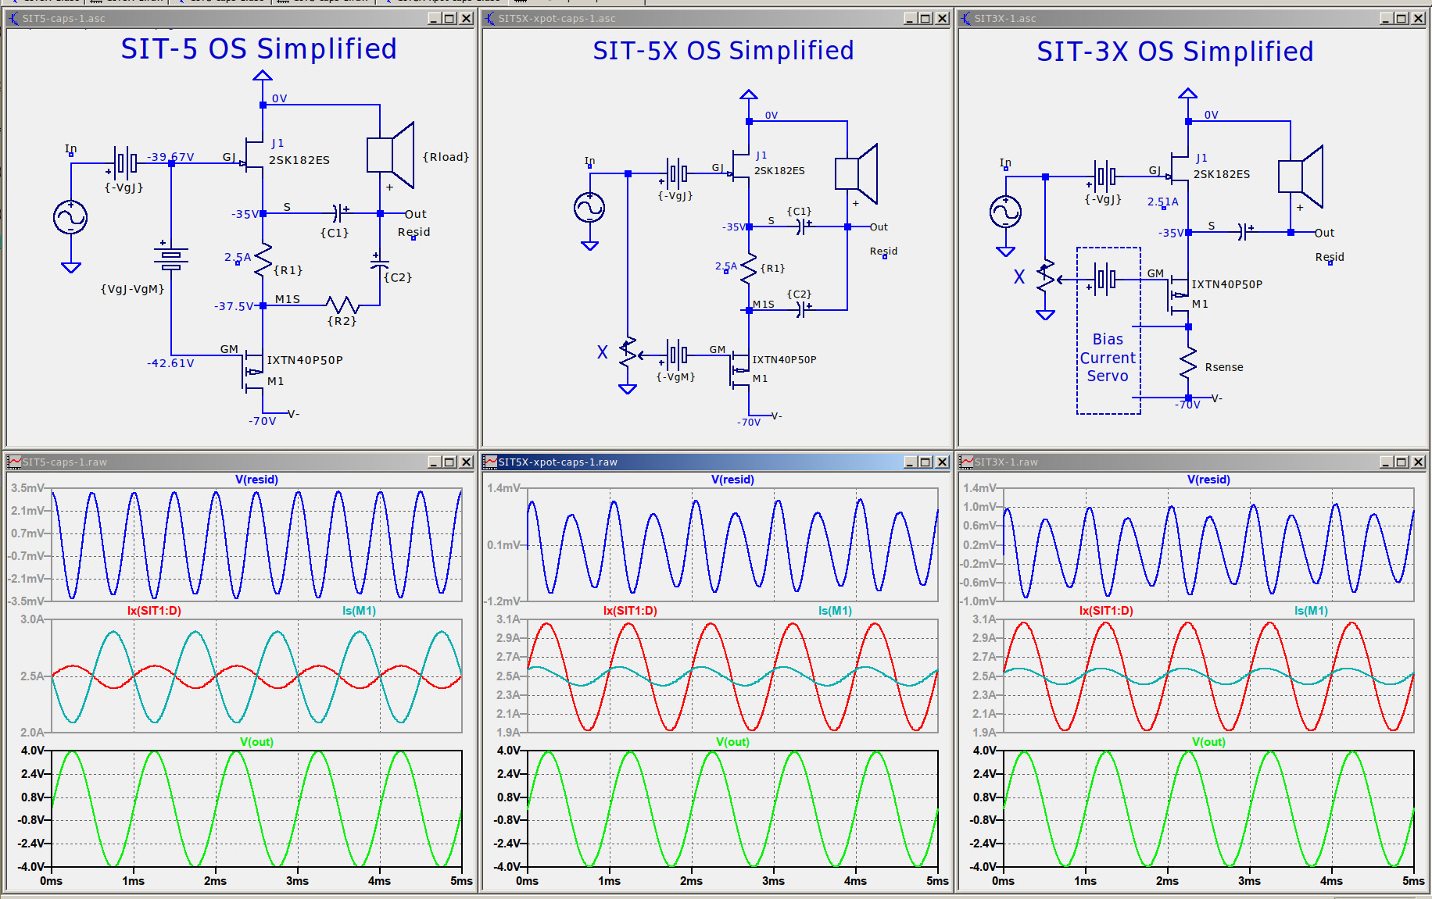Click the {R1} resistor in SIT-5 schematic
The height and width of the screenshot is (899, 1432).
click(x=263, y=259)
